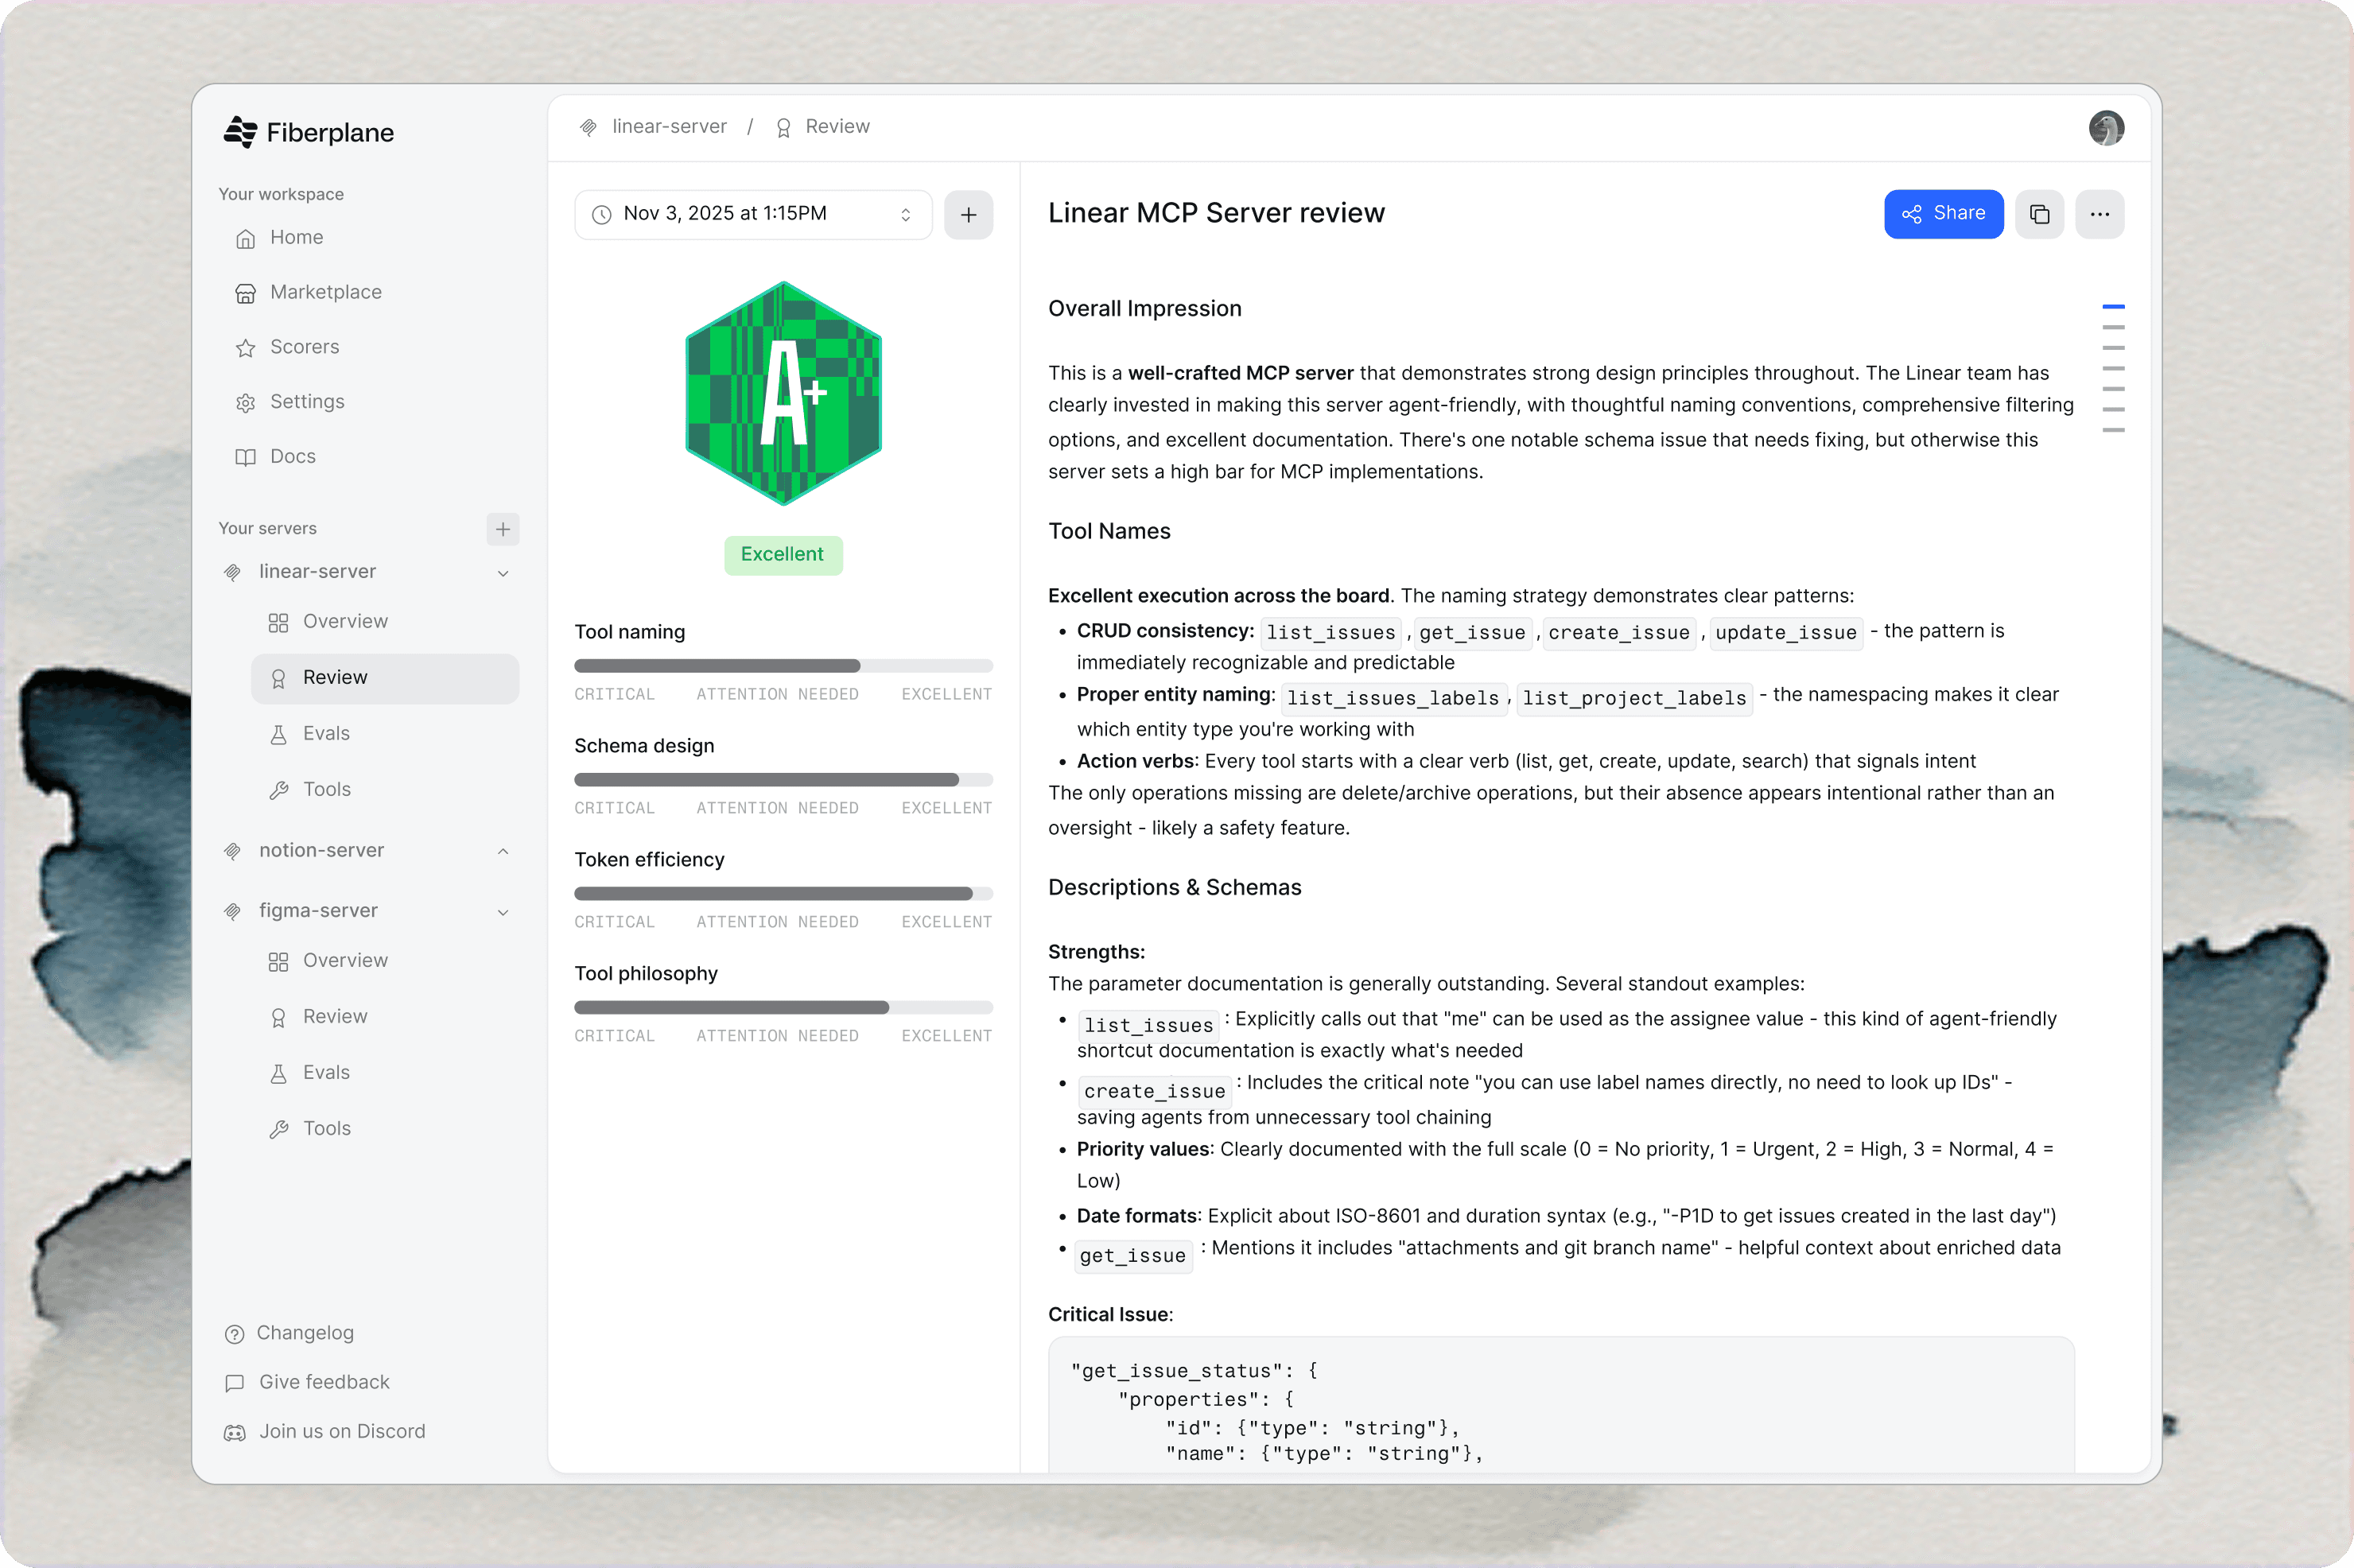Select Tools under figma-server

(326, 1128)
